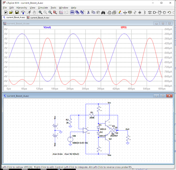Click the VIN voltage source in schematic
The image size is (176, 170).
tap(70, 139)
